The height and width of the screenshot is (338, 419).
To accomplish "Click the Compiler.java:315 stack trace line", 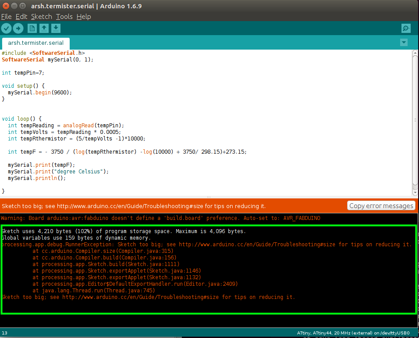I will point(103,251).
